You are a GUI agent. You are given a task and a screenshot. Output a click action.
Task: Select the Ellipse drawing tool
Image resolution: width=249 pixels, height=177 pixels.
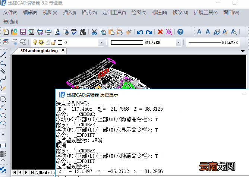[3, 115]
